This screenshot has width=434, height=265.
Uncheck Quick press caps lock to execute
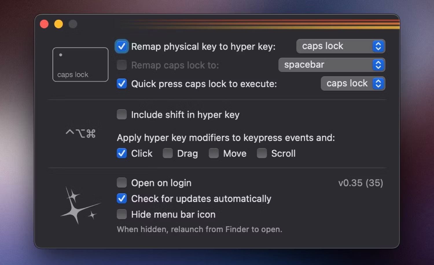pyautogui.click(x=122, y=84)
